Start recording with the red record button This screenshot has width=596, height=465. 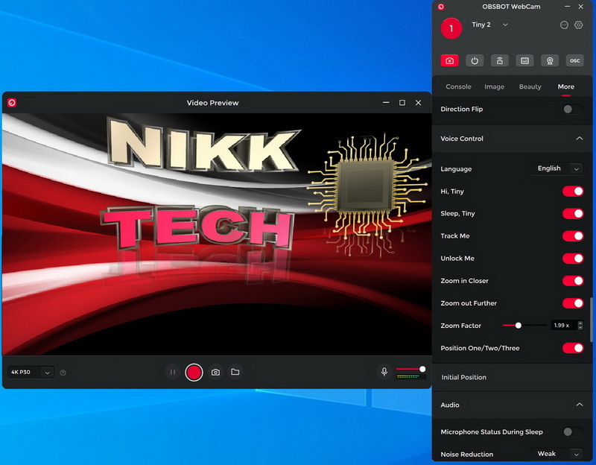tap(194, 373)
